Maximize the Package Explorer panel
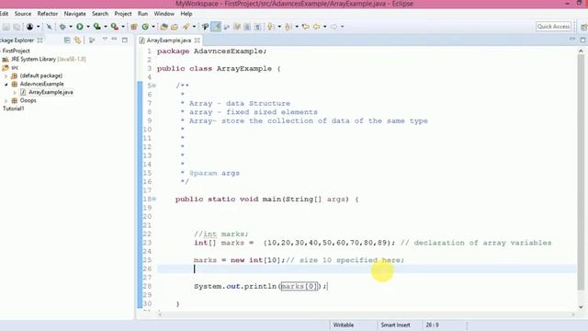This screenshot has height=331, width=588. point(125,40)
